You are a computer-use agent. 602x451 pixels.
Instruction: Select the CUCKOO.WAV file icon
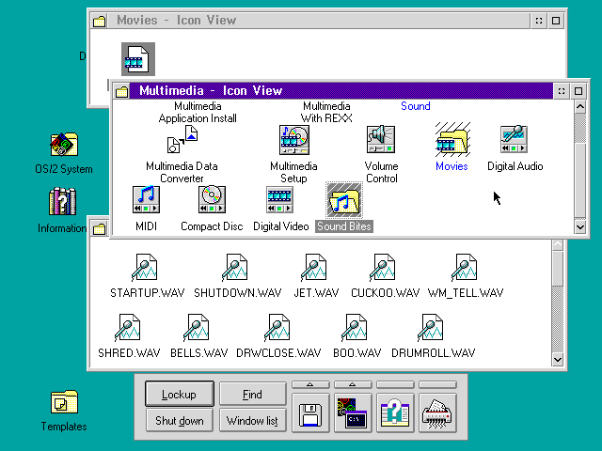pos(383,267)
